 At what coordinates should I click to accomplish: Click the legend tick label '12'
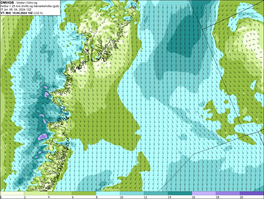145,197
